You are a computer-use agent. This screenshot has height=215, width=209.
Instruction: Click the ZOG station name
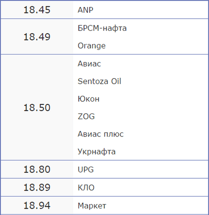86,116
